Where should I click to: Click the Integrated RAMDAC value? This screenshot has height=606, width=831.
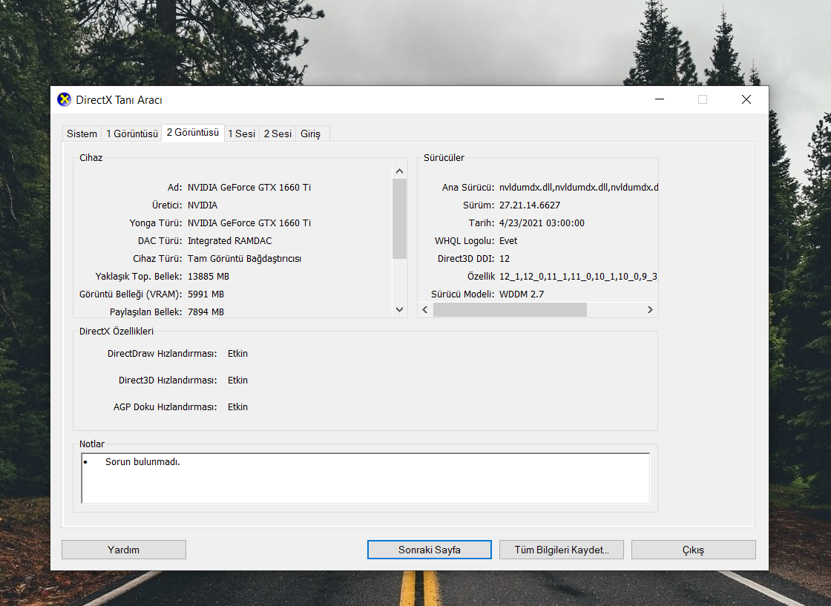pyautogui.click(x=229, y=241)
